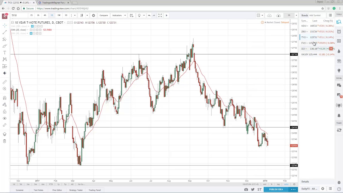343x193 pixels.
Task: Redo the chart action
Action: pos(154,15)
